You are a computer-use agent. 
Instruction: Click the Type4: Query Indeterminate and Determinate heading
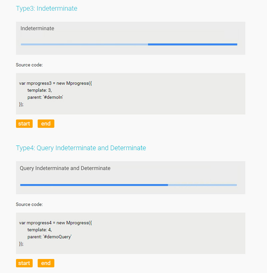(x=81, y=148)
